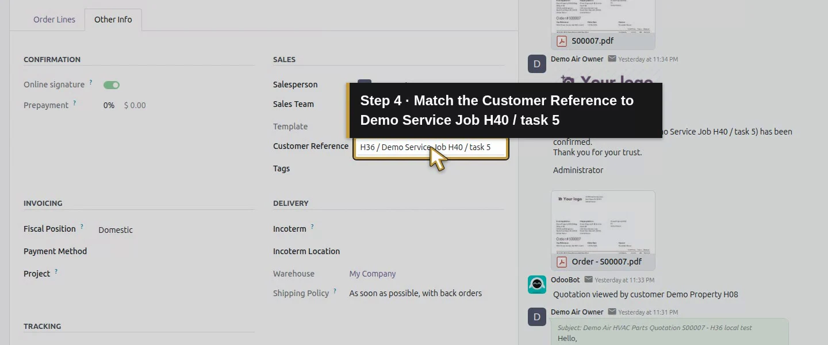Click the 'Thank you for your trust.' line
Viewport: 828px width, 345px height.
(x=597, y=152)
